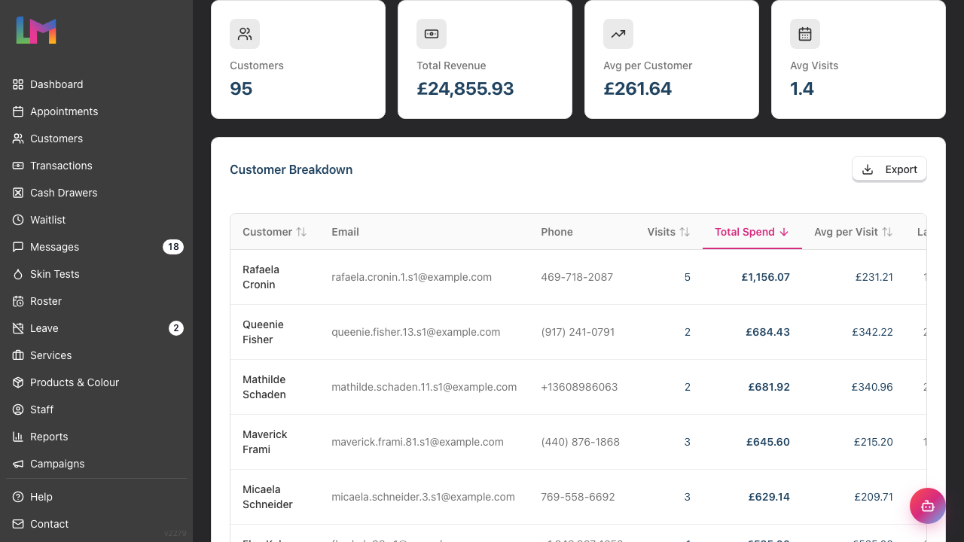964x542 pixels.
Task: Click the Customers stat card people icon
Action: point(245,34)
